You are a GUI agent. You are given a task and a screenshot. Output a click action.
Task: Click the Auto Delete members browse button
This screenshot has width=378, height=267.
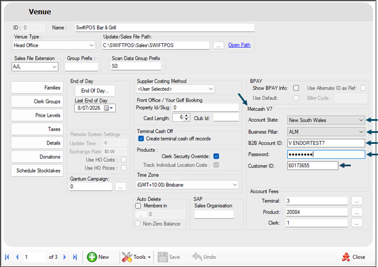point(141,214)
